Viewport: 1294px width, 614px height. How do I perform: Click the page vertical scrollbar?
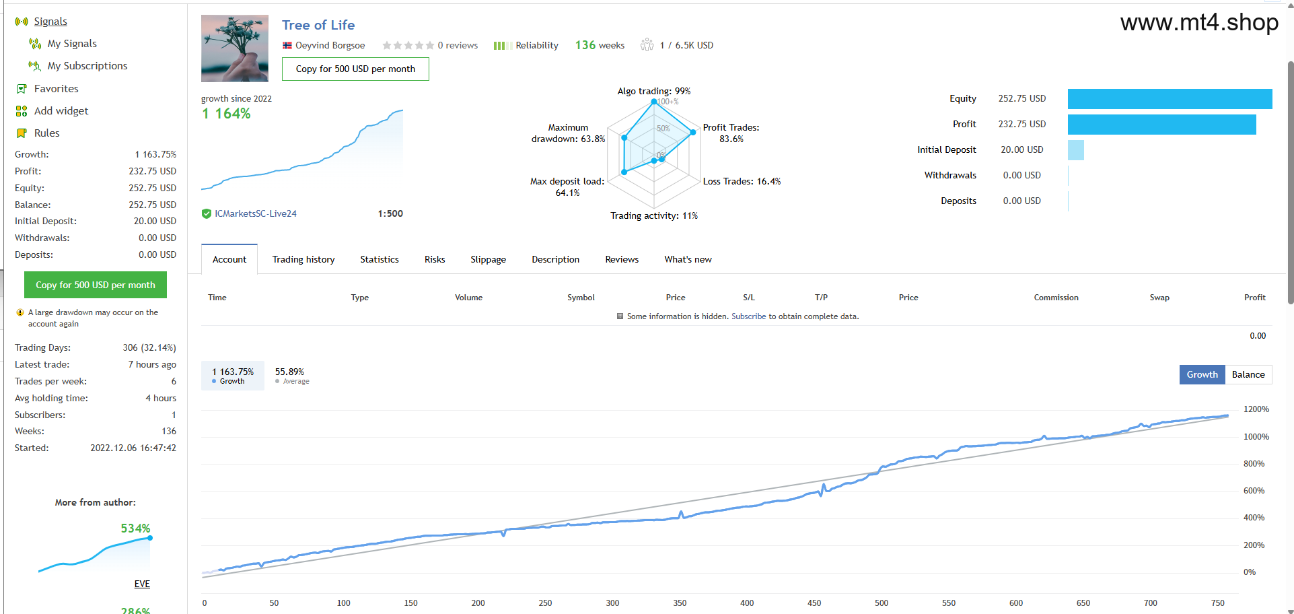[x=1290, y=182]
